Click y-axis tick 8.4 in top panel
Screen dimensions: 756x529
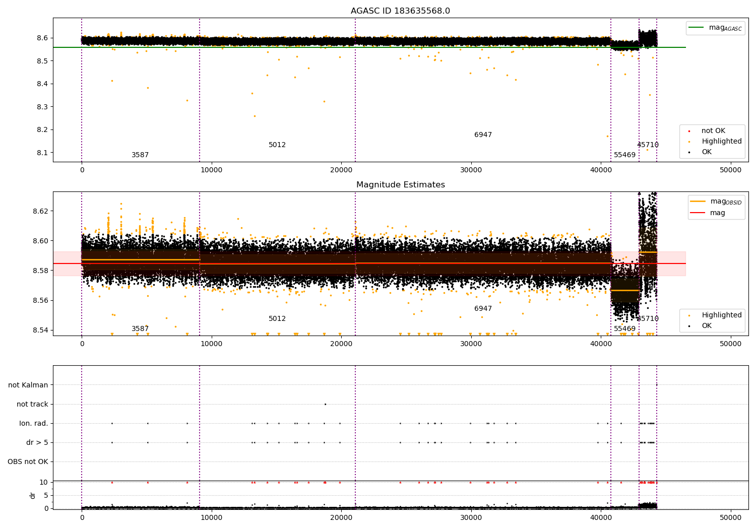click(x=42, y=84)
